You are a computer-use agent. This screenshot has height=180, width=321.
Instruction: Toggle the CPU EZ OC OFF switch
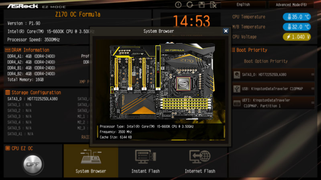[x=33, y=164]
